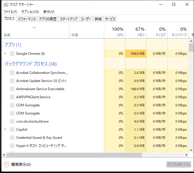This screenshot has height=173, width=194.
Task: Click the Acrobat Update Service icon
Action: (12, 81)
